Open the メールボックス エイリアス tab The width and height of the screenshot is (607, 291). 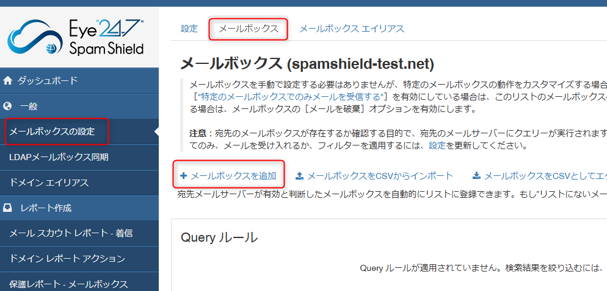(x=352, y=29)
